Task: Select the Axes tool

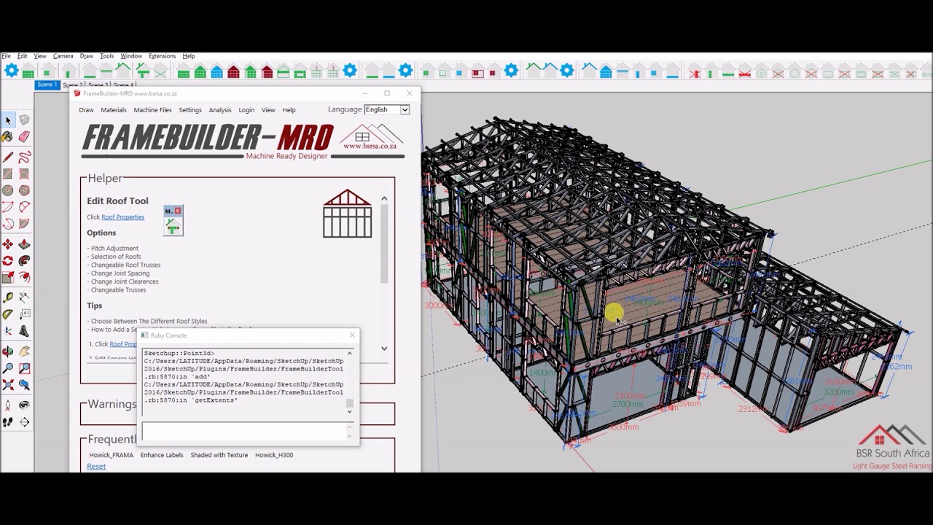Action: [8, 332]
